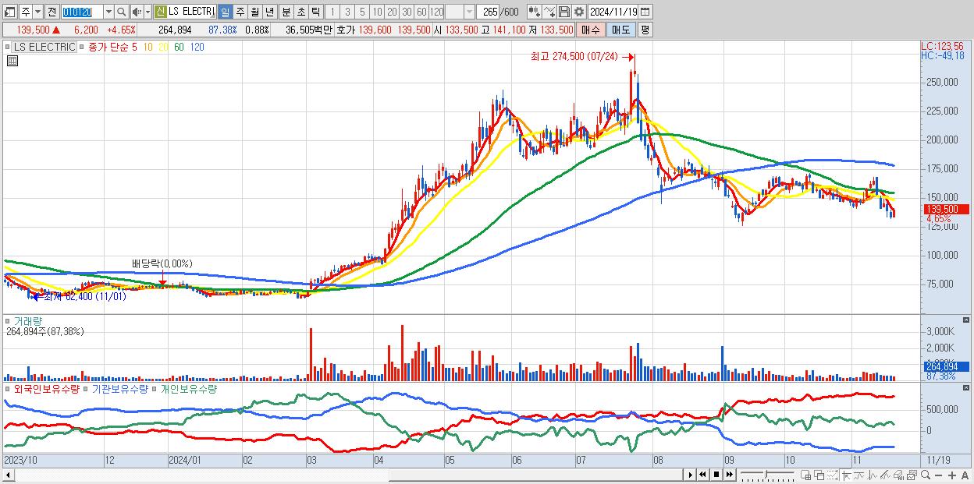
Task: Rewind chart replay
Action: pyautogui.click(x=703, y=475)
